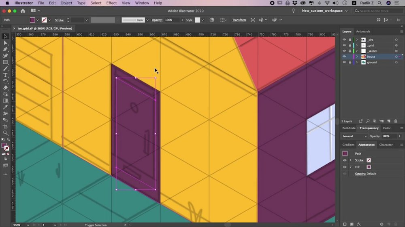
Task: Select the Rotate tool
Action: click(5, 82)
